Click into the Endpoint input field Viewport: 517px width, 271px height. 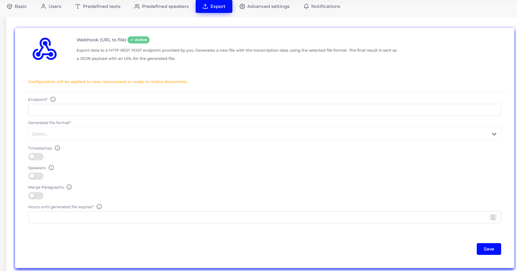point(264,110)
